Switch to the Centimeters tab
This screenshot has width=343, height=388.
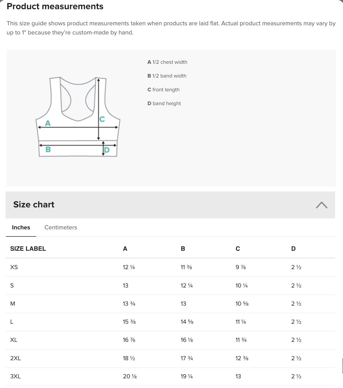pos(61,227)
